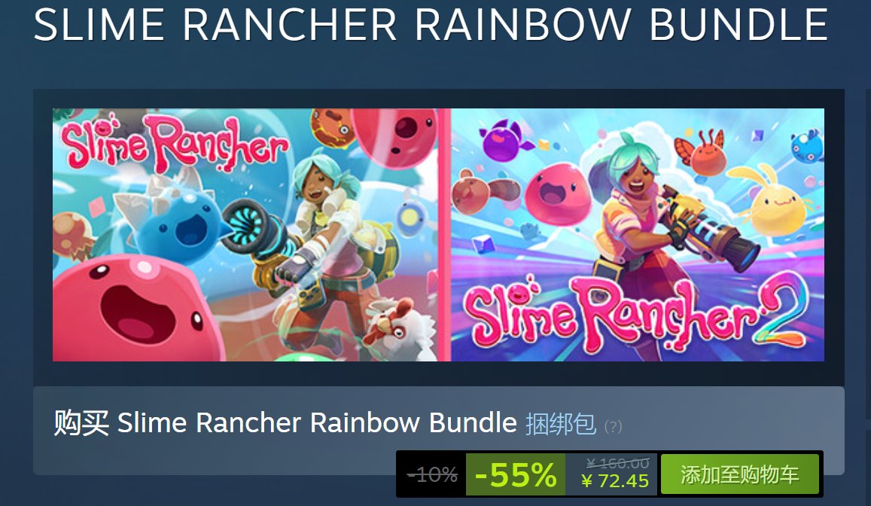Viewport: 871px width, 506px height.
Task: Click the 购买 Slime Rancher Rainbow Bundle heading
Action: tap(285, 423)
